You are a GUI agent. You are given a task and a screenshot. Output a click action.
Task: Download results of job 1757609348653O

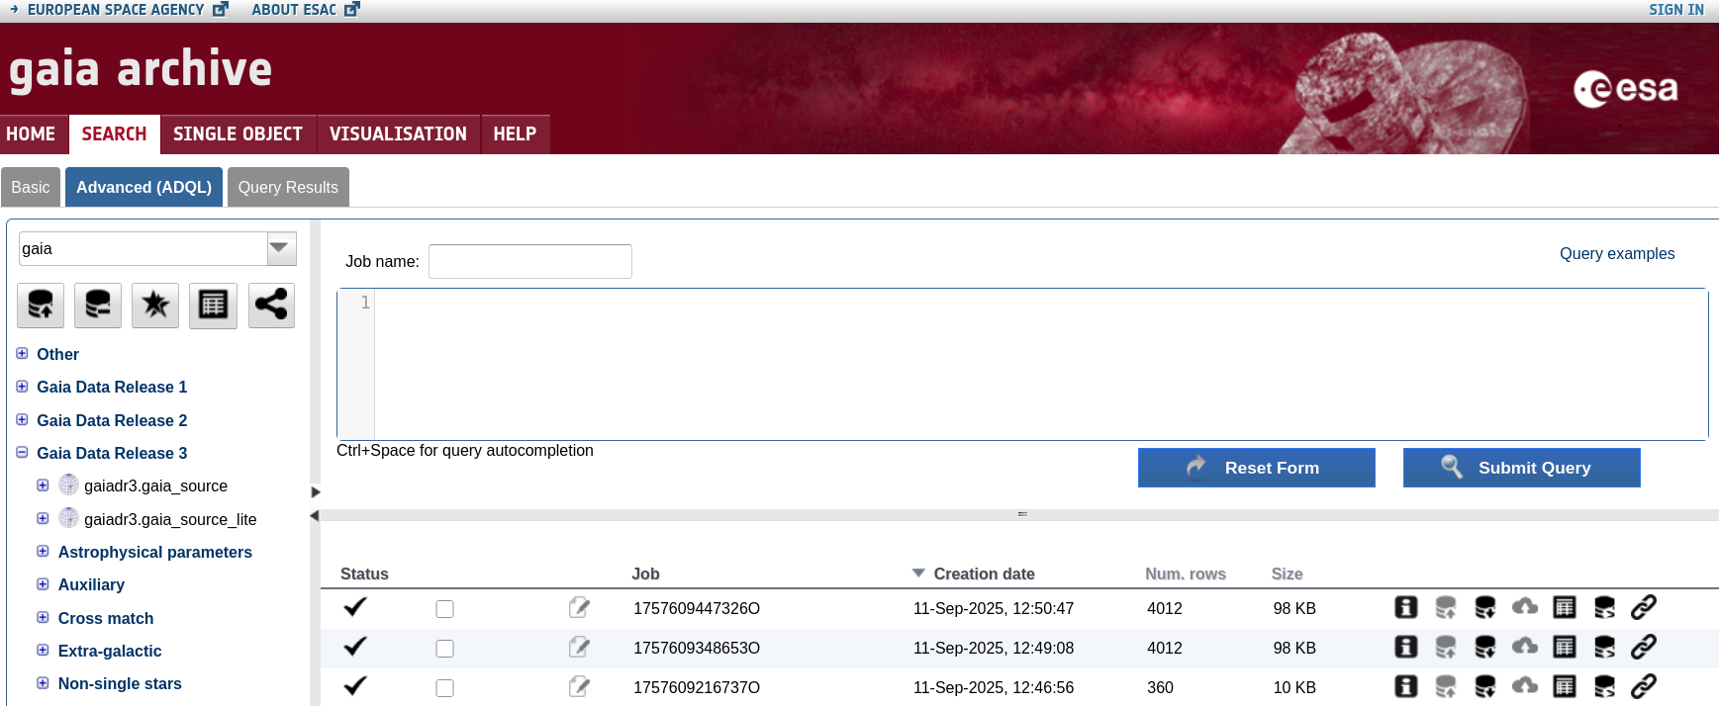(1484, 648)
